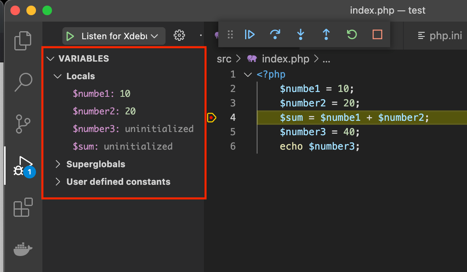The image size is (467, 272).
Task: Open the Explorer view in activity bar
Action: pyautogui.click(x=23, y=40)
